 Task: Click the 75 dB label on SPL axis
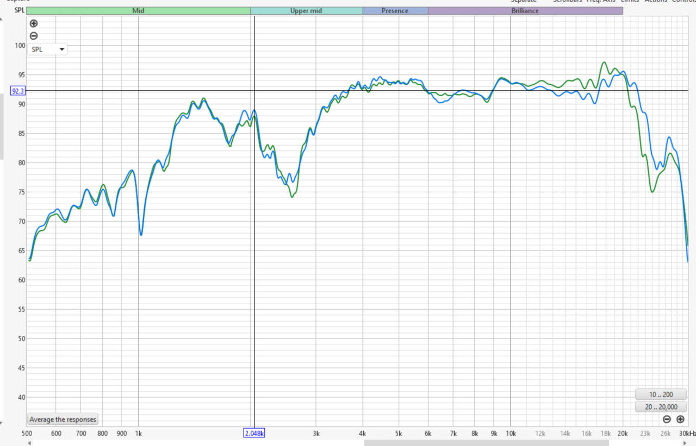coord(21,192)
